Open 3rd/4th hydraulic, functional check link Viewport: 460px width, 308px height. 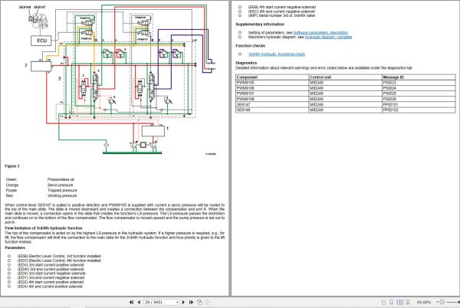(x=277, y=54)
